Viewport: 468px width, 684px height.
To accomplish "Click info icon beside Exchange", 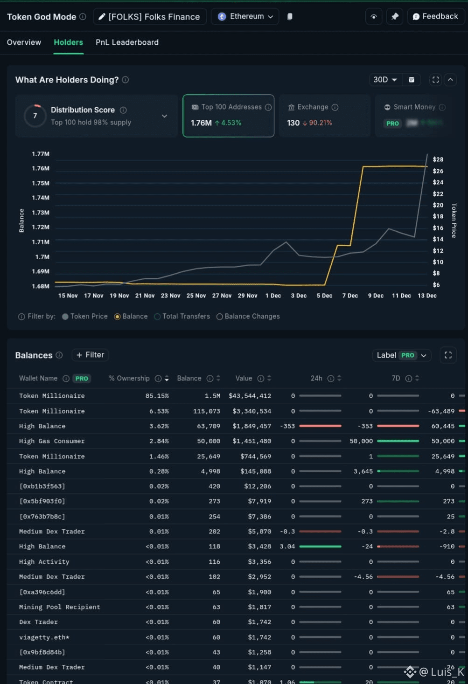I will [x=335, y=107].
